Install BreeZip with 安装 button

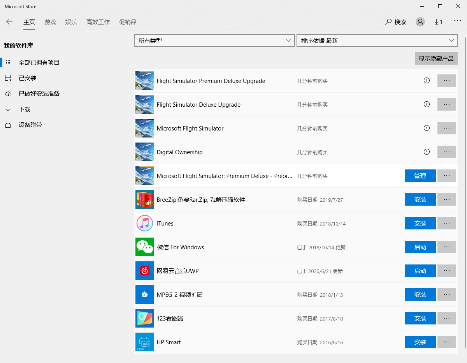tap(420, 199)
